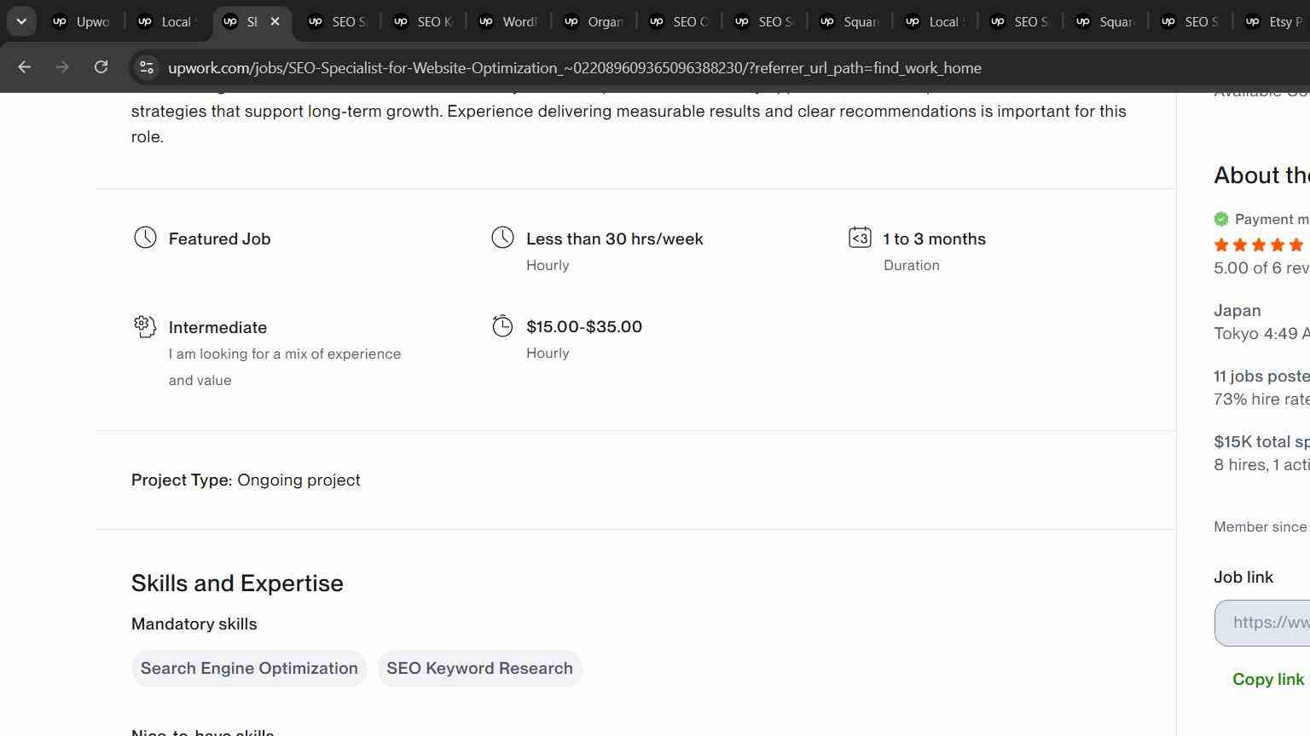Close the active SEO Specialist tab

point(275,21)
